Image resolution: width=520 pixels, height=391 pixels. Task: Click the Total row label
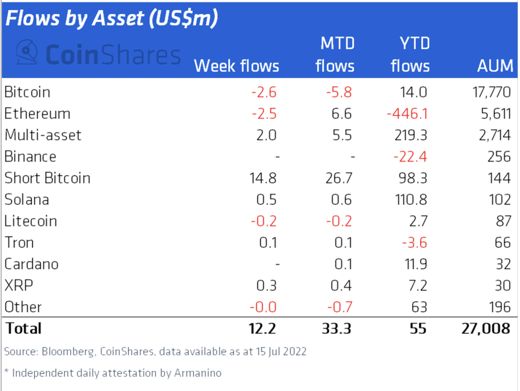(x=24, y=328)
